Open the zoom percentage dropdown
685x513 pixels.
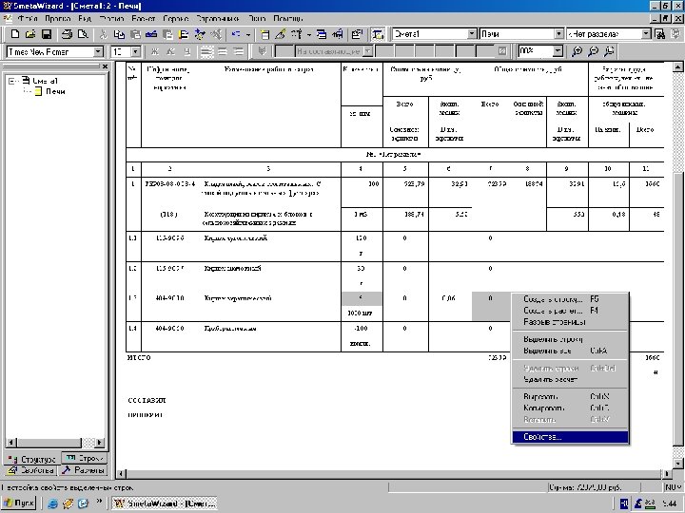point(558,51)
